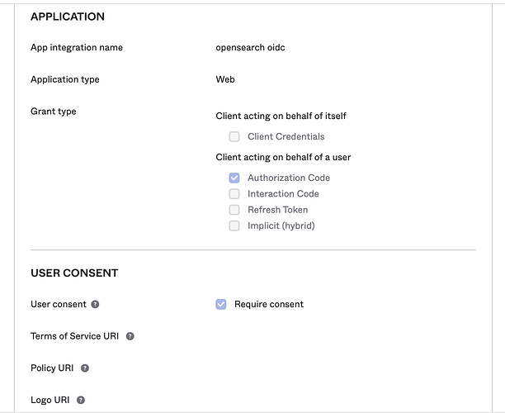Uncheck the Authorization Code checkbox
The height and width of the screenshot is (413, 505).
click(234, 178)
